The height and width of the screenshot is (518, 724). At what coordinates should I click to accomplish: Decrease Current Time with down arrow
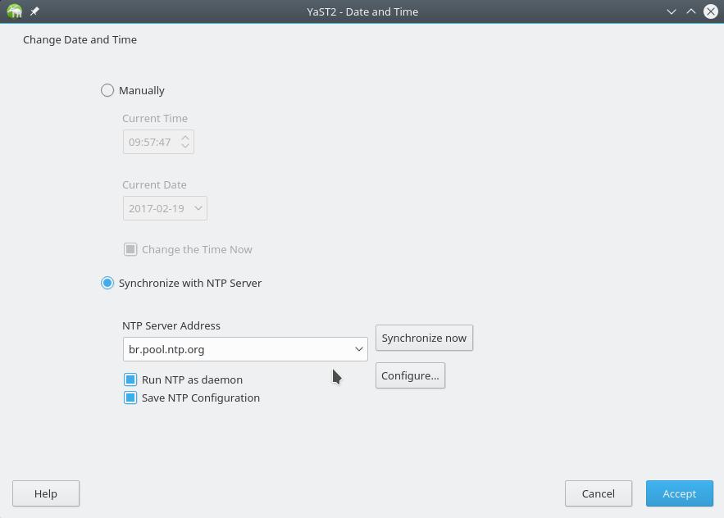(185, 146)
